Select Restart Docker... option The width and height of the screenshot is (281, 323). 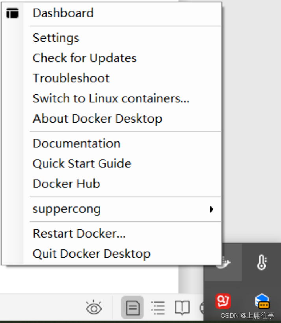point(112,234)
